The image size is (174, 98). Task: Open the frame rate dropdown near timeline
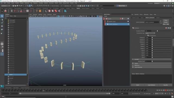(x=159, y=94)
